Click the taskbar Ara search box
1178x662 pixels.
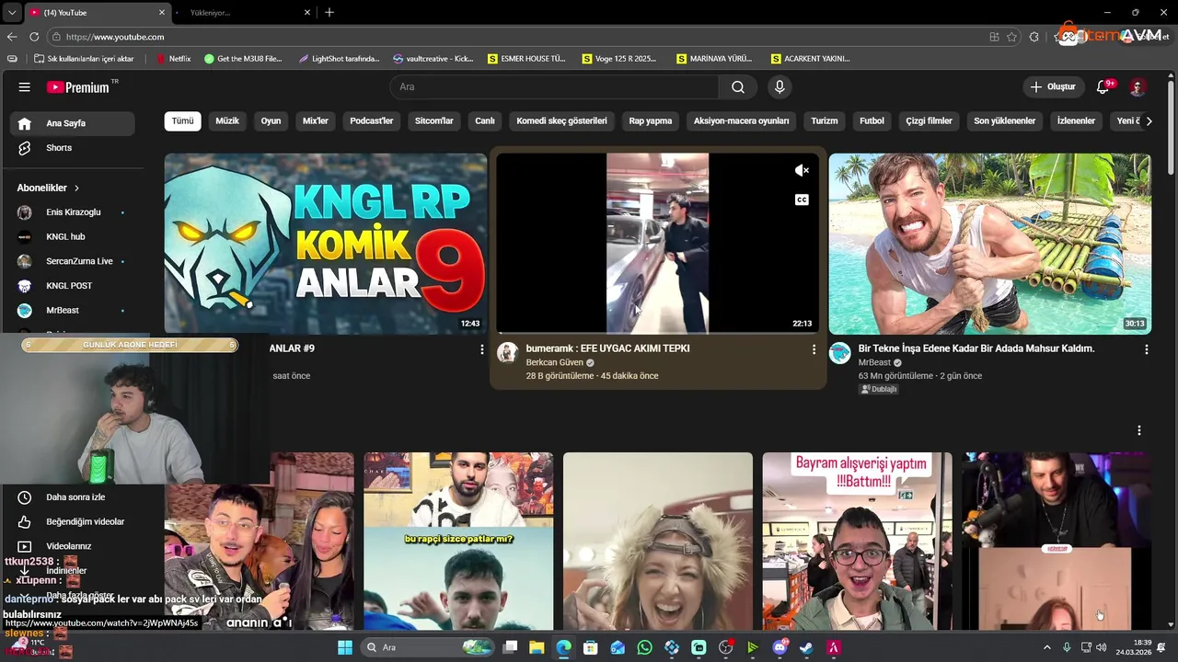[x=428, y=647]
